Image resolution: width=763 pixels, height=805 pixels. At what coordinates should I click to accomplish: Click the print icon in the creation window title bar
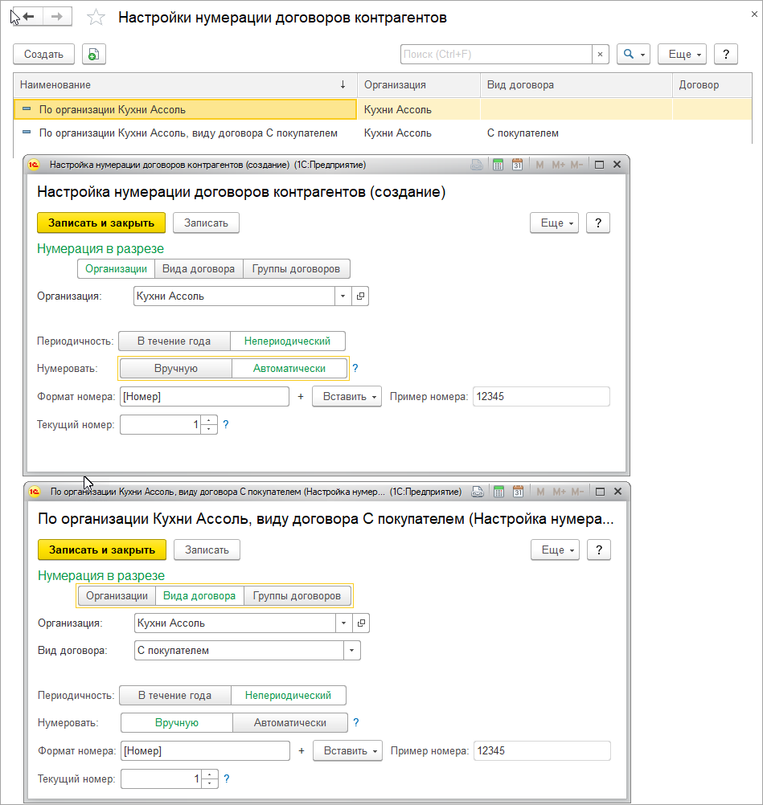(477, 164)
